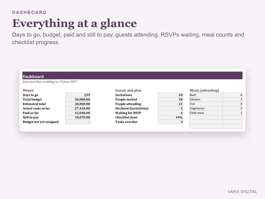Click the Paid so far label
The height and width of the screenshot is (199, 265).
(x=31, y=113)
